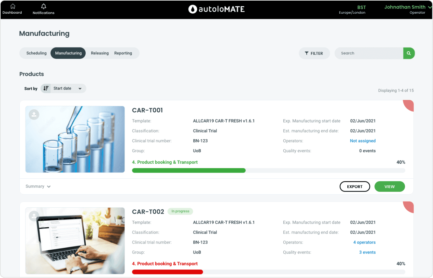Open the Dashboard home icon
Screen dimensions: 433x278
point(13,6)
